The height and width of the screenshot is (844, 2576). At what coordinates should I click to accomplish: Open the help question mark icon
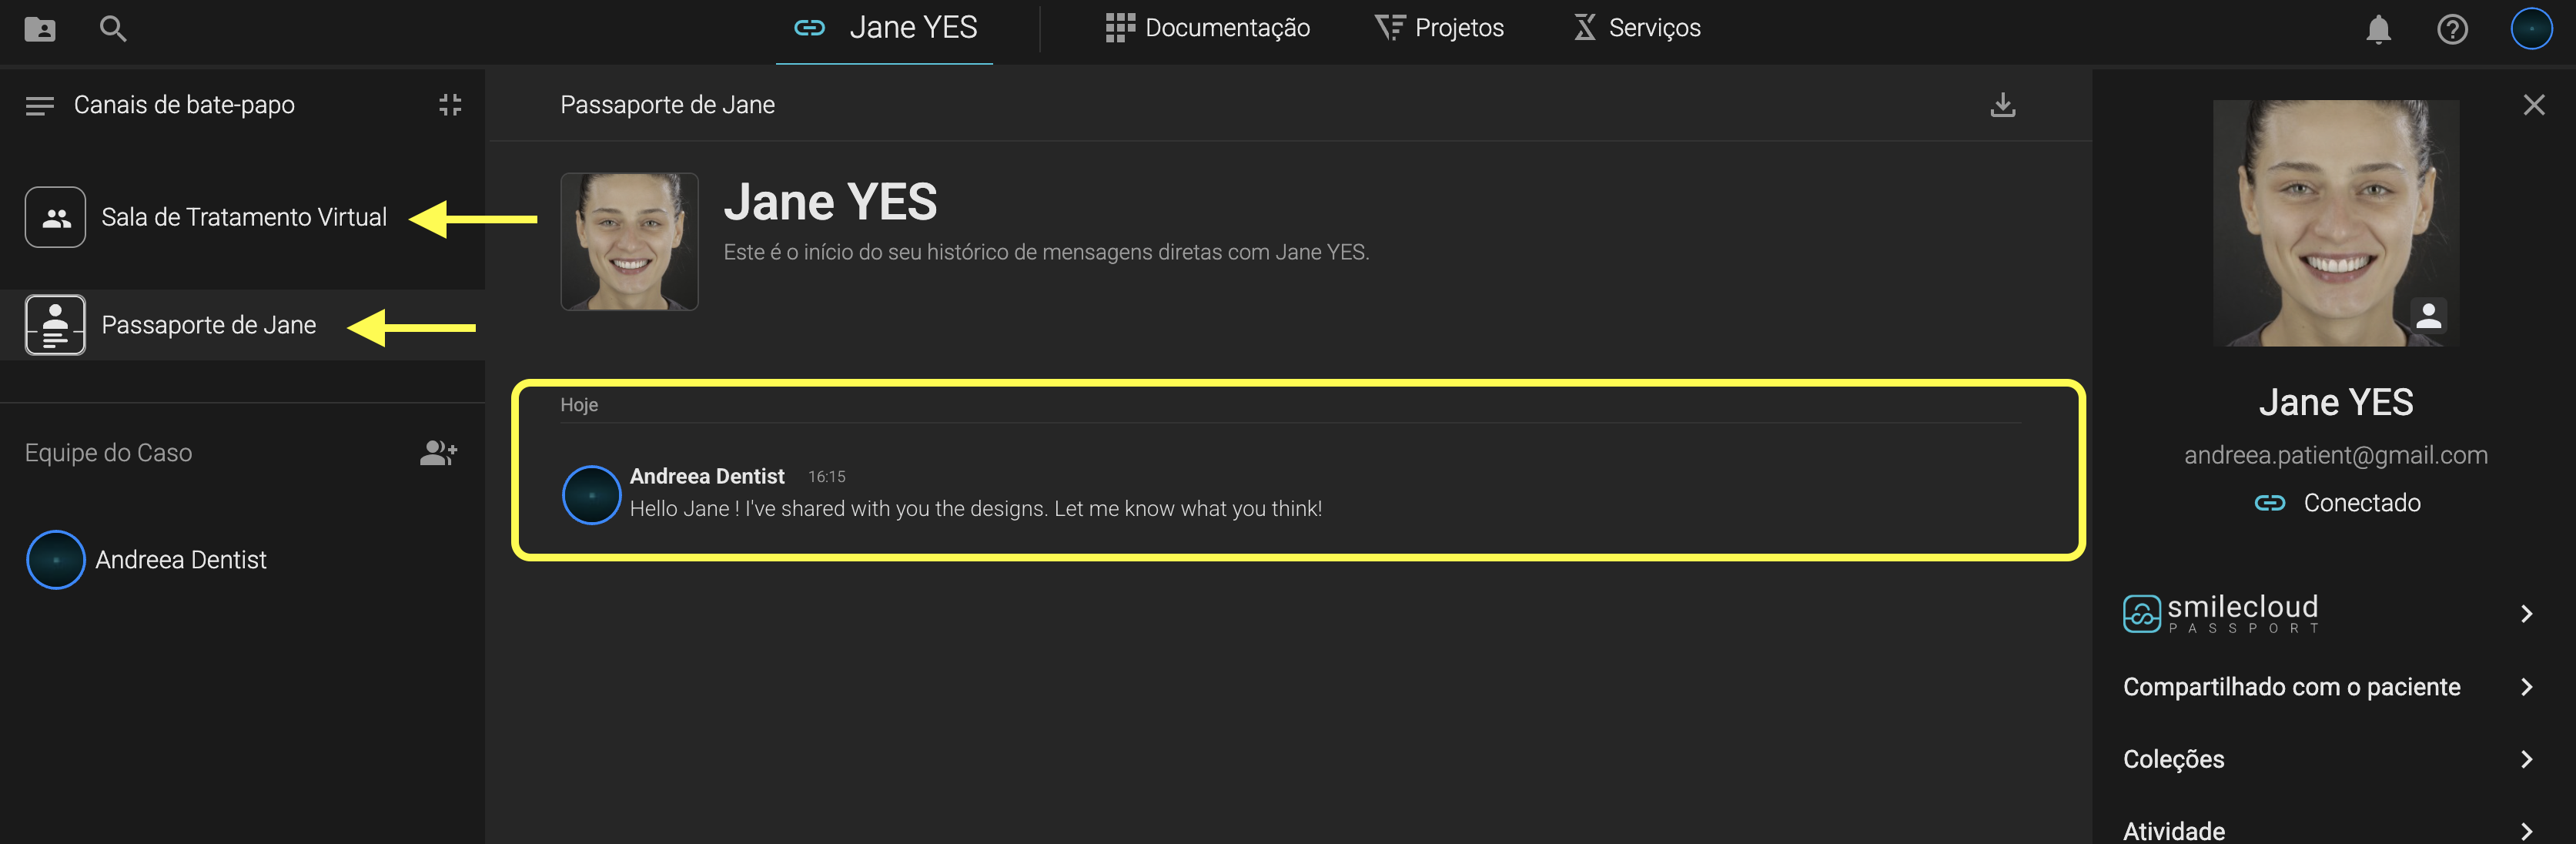click(x=2452, y=29)
